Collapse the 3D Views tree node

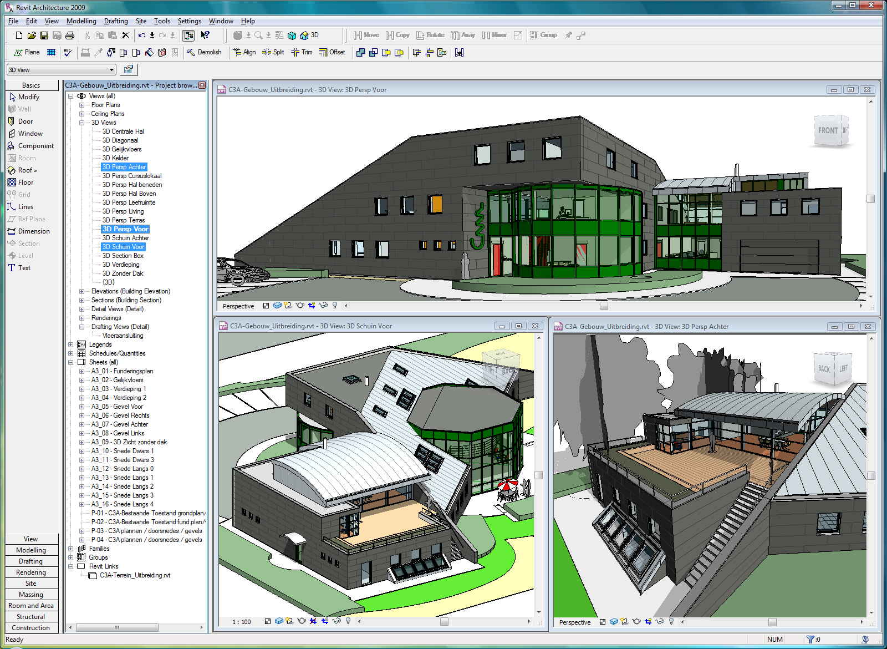pos(81,123)
